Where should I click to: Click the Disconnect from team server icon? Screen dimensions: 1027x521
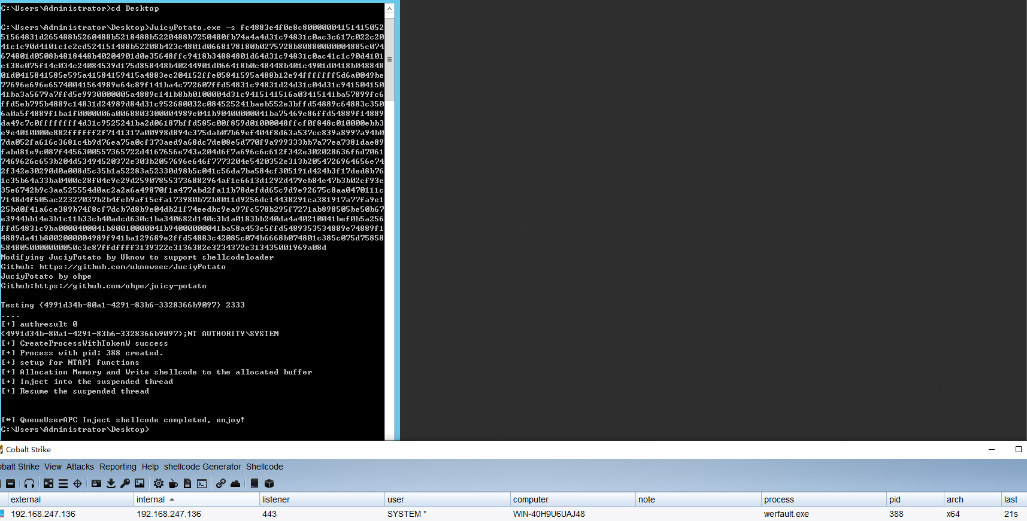click(x=10, y=483)
